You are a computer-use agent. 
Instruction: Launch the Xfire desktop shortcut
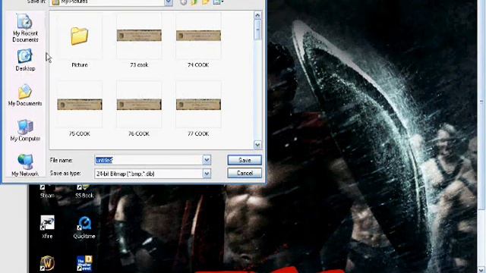(x=47, y=227)
